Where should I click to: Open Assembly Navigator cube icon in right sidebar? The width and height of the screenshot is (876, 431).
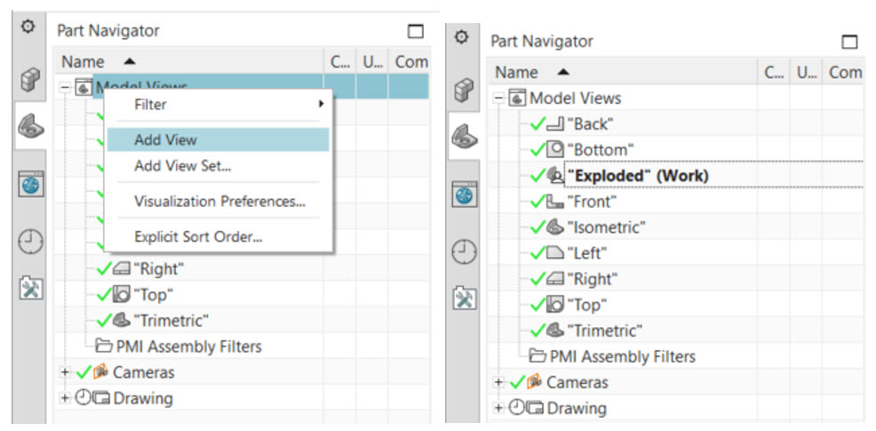click(x=461, y=88)
